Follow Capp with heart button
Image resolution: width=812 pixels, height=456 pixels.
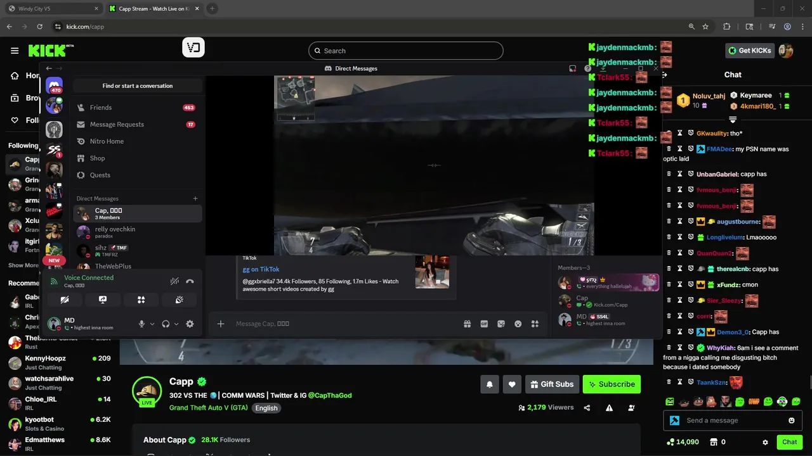point(512,384)
